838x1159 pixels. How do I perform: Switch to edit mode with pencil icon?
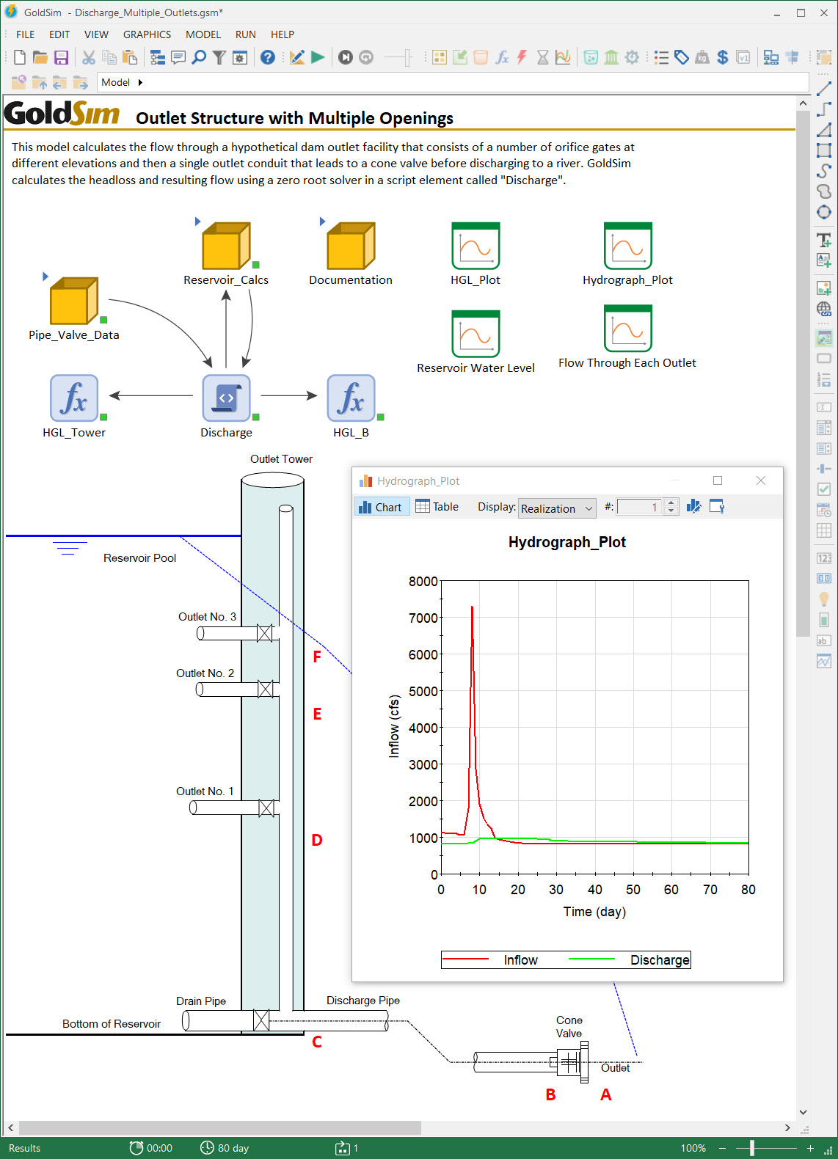coord(297,57)
